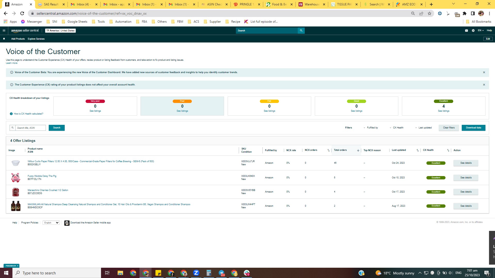Open a new browser tab
Screen dimensions: 495x278
(x=431, y=4)
